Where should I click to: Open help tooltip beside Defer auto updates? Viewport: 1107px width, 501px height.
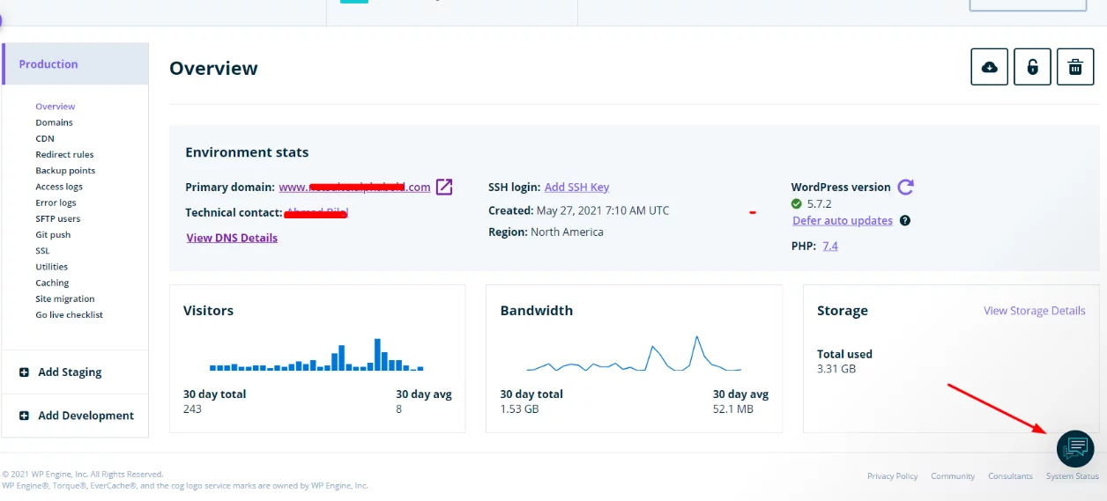point(904,221)
